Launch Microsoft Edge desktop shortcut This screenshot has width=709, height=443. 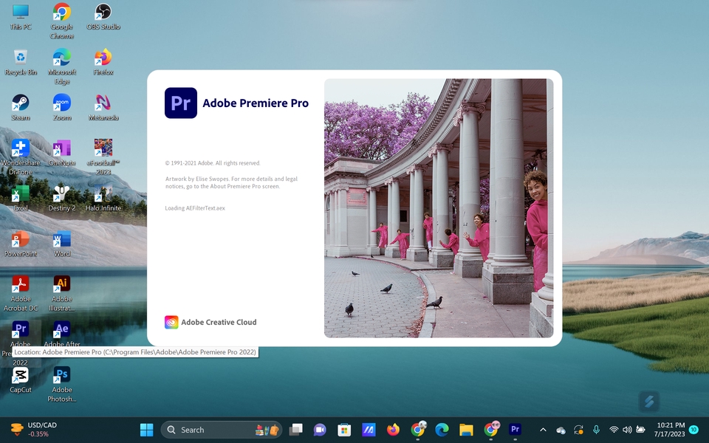(62, 67)
